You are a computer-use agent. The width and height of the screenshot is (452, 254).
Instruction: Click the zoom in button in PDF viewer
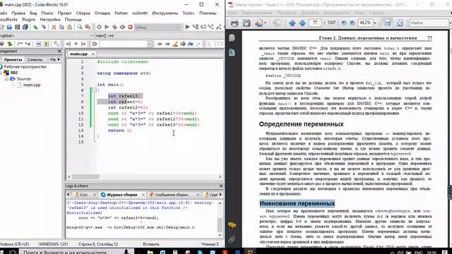pyautogui.click(x=352, y=23)
